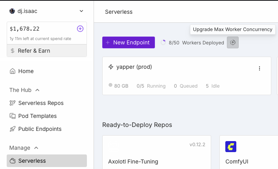Go to Serverless under Manage
This screenshot has width=278, height=169.
tap(32, 161)
